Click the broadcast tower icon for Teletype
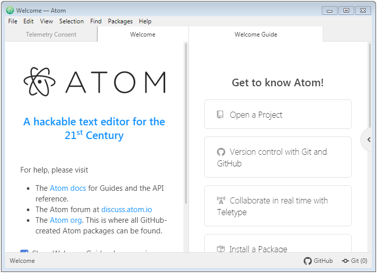Image resolution: width=377 pixels, height=273 pixels. 221,200
